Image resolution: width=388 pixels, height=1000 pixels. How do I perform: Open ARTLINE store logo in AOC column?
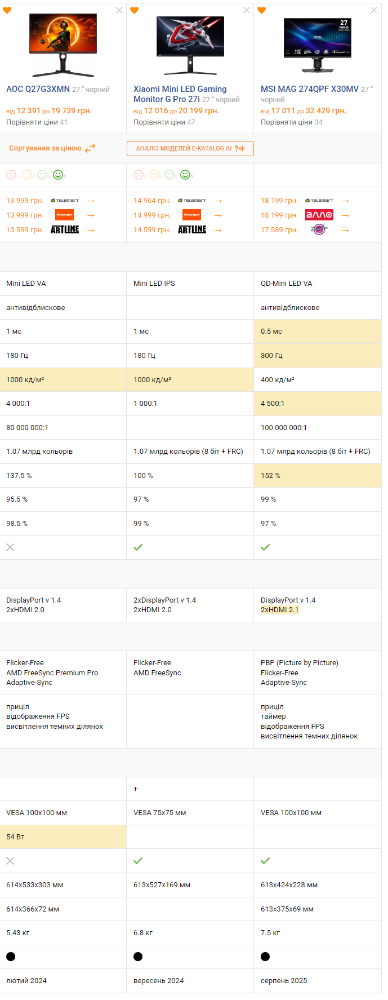pyautogui.click(x=65, y=230)
